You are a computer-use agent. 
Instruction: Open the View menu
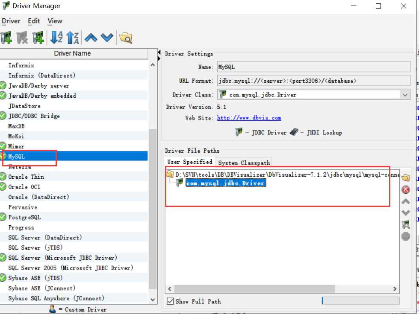pyautogui.click(x=55, y=21)
